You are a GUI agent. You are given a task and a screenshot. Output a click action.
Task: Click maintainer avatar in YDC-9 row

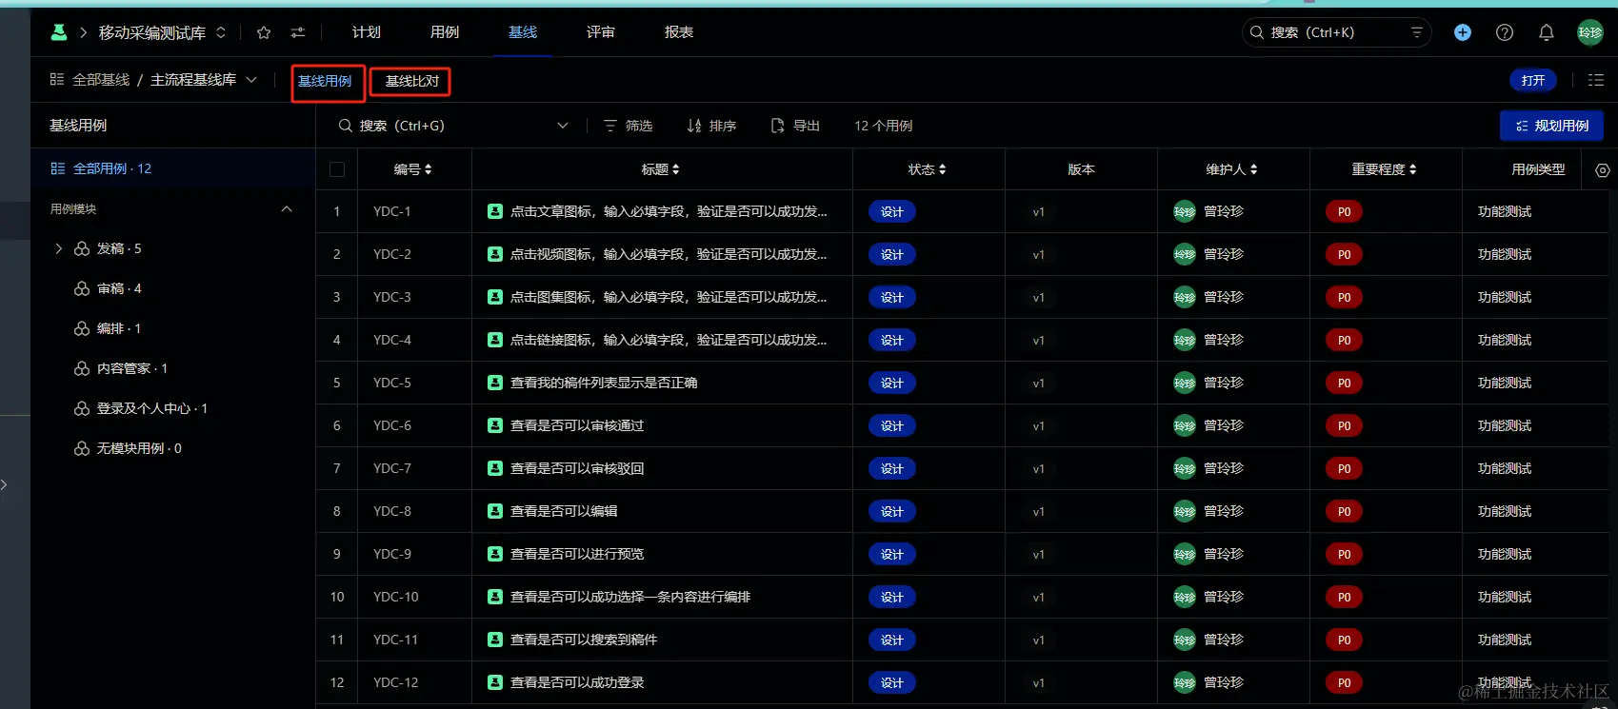coord(1185,554)
